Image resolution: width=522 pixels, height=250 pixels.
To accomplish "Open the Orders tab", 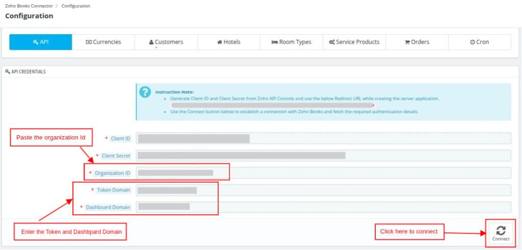I will pos(417,42).
